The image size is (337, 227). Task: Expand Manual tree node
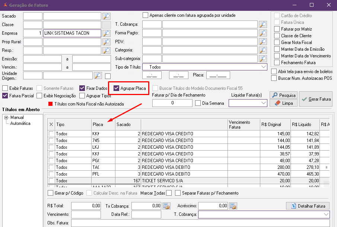click(x=6, y=117)
